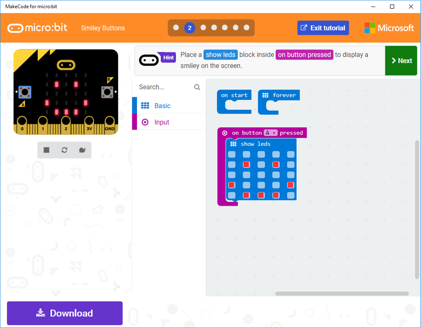Click the search magnifier icon
This screenshot has width=421, height=328.
click(197, 87)
